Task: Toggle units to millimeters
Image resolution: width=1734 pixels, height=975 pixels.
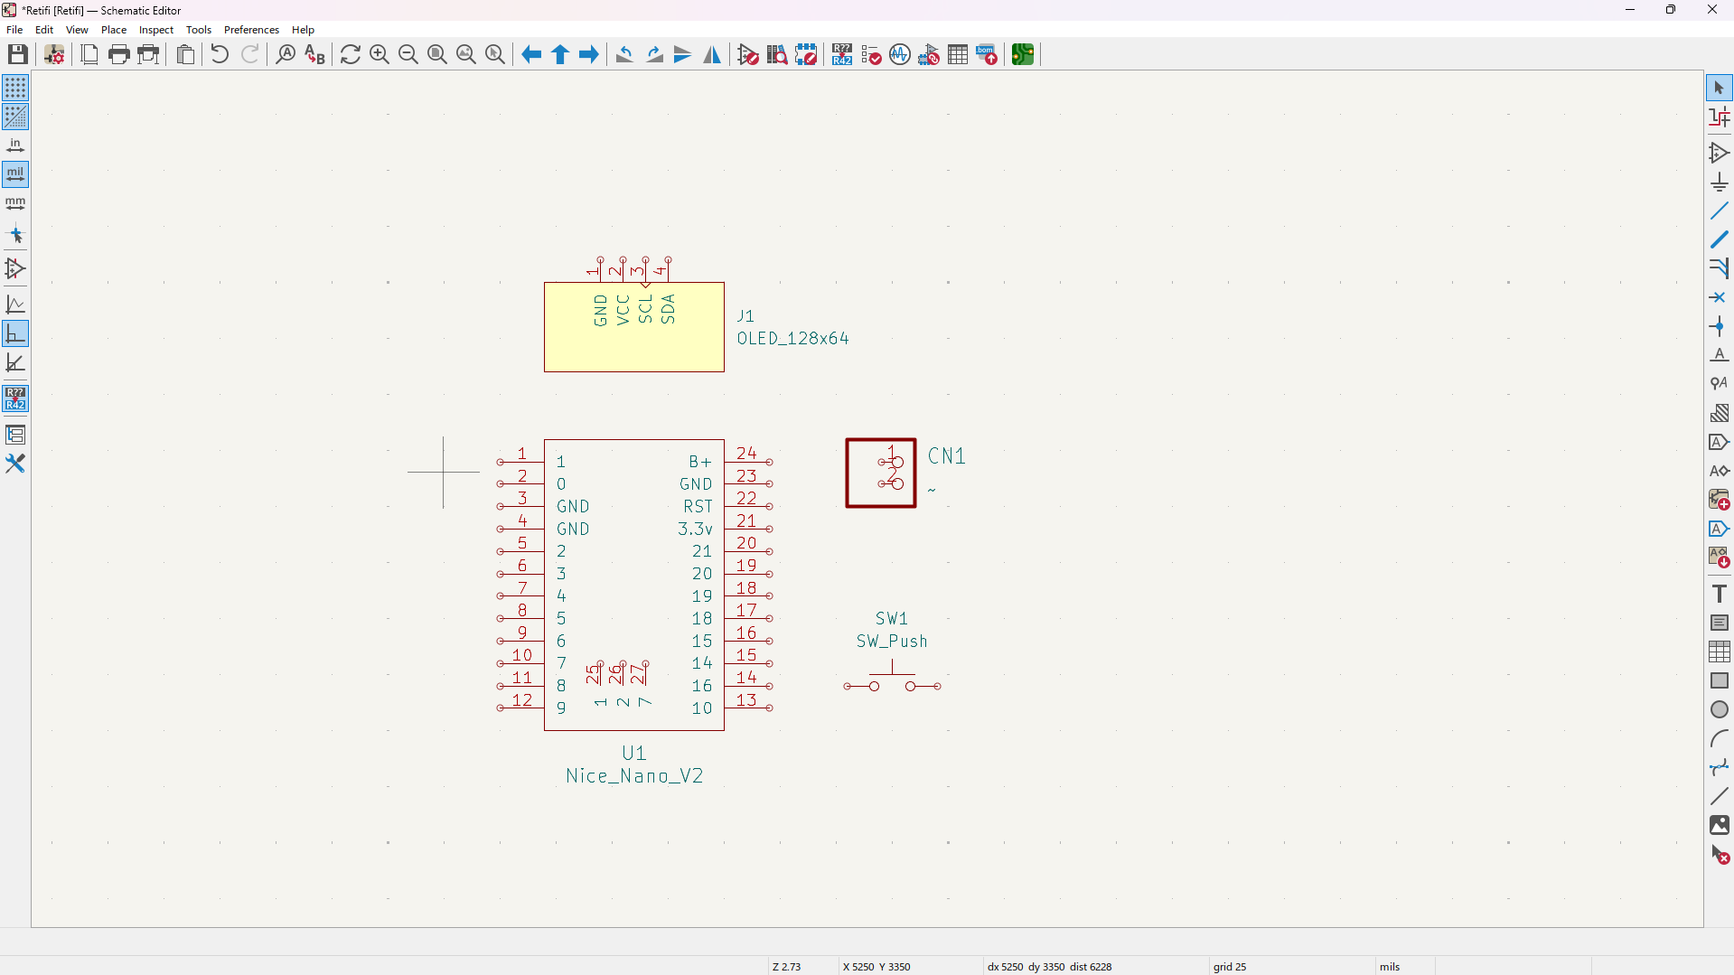Action: 15,204
